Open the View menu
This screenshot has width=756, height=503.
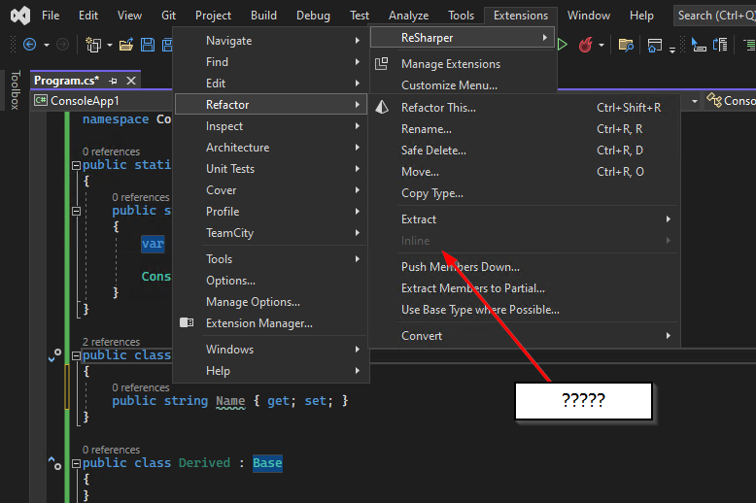click(x=129, y=16)
